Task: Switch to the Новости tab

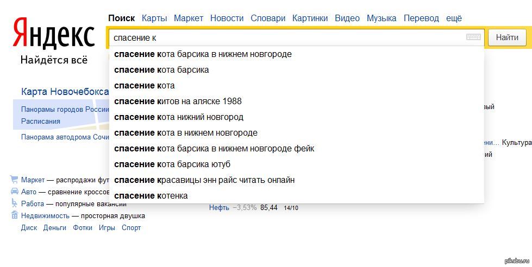Action: (x=227, y=18)
